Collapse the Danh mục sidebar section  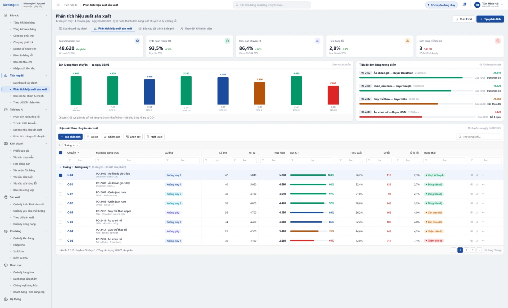[46, 265]
